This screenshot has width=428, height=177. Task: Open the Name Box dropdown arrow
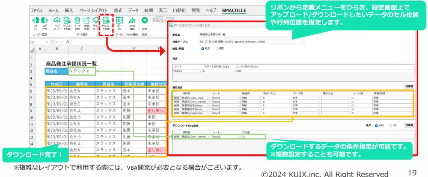(x=47, y=42)
